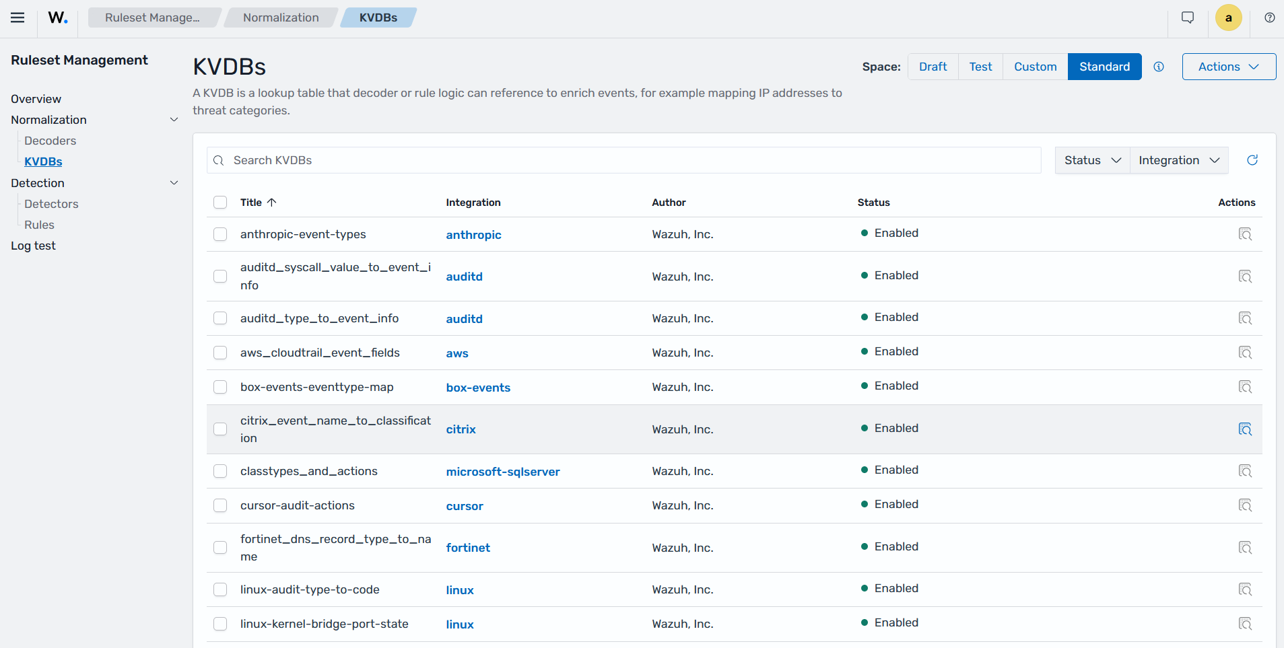
Task: Open the Status filter dropdown
Action: point(1092,160)
